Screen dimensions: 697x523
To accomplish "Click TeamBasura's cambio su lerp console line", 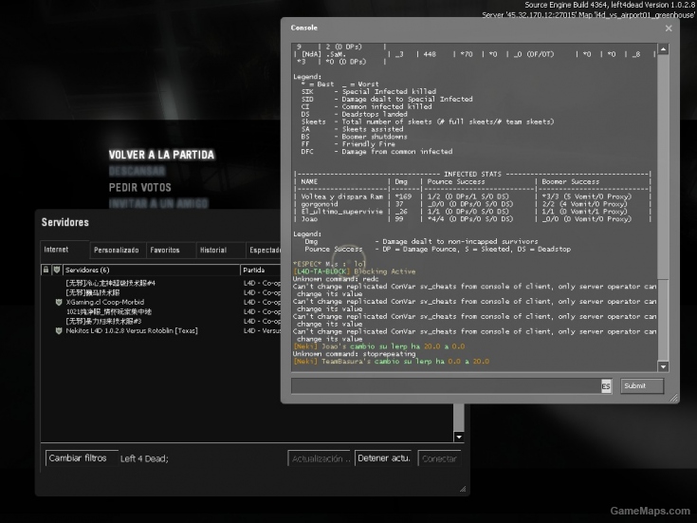I will pos(391,362).
